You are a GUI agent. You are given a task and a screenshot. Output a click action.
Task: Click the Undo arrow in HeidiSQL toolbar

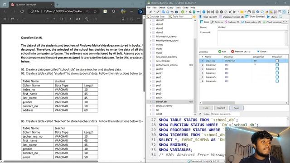[172, 12]
